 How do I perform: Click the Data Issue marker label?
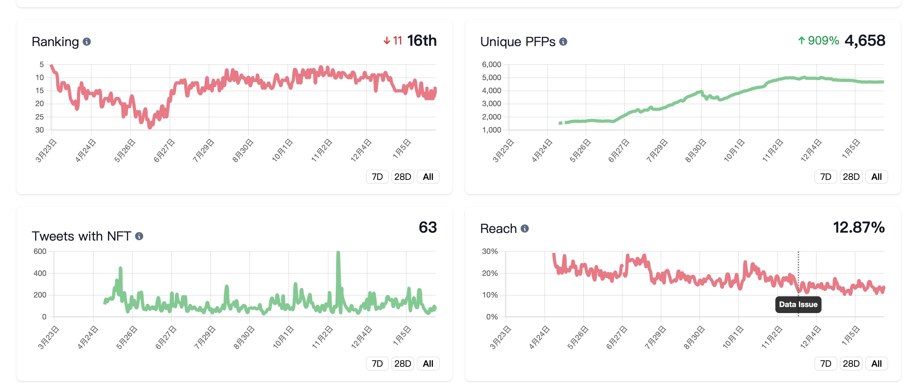[798, 304]
